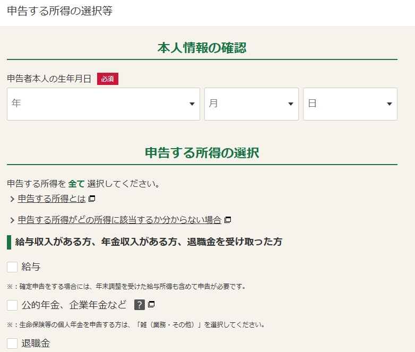Click heading 給与収入がある方、年金収入がある方
The height and width of the screenshot is (352, 415).
point(149,242)
